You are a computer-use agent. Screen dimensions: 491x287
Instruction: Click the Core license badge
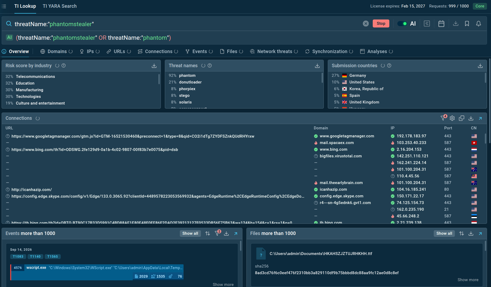pyautogui.click(x=480, y=6)
